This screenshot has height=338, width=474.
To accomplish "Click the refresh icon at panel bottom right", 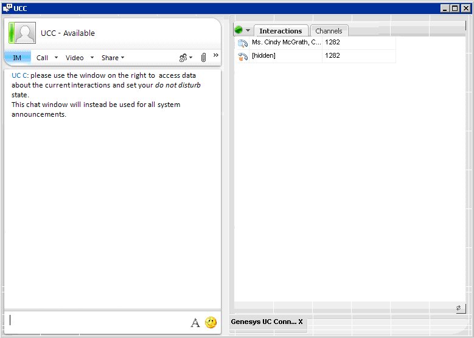I will 459,308.
